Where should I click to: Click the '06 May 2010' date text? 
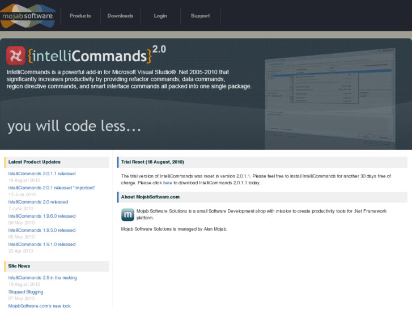[22, 237]
